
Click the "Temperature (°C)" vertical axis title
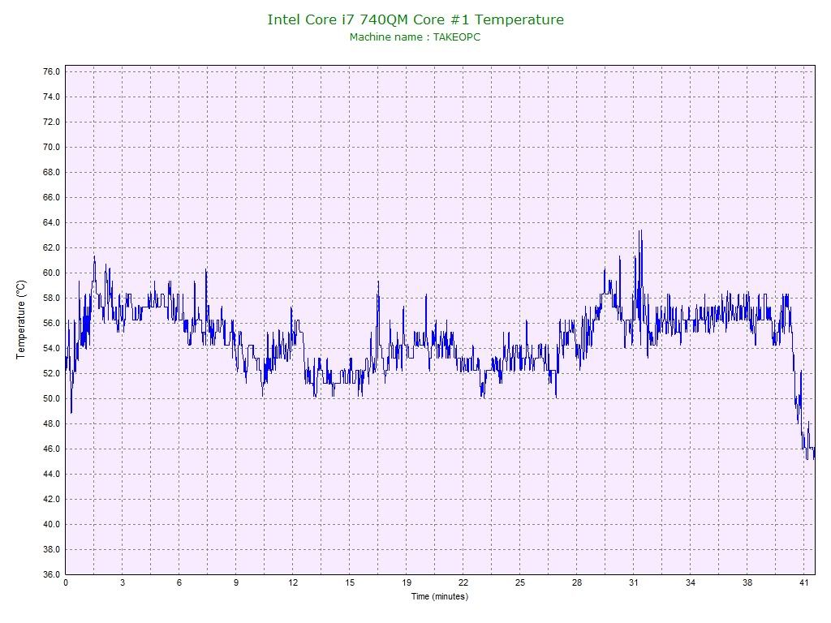(x=20, y=320)
